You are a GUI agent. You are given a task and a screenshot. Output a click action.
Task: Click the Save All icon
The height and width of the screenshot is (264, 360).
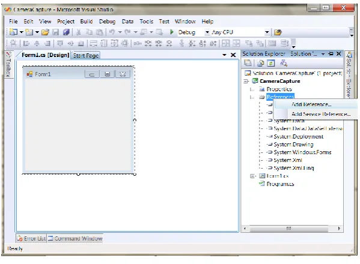[x=66, y=32]
